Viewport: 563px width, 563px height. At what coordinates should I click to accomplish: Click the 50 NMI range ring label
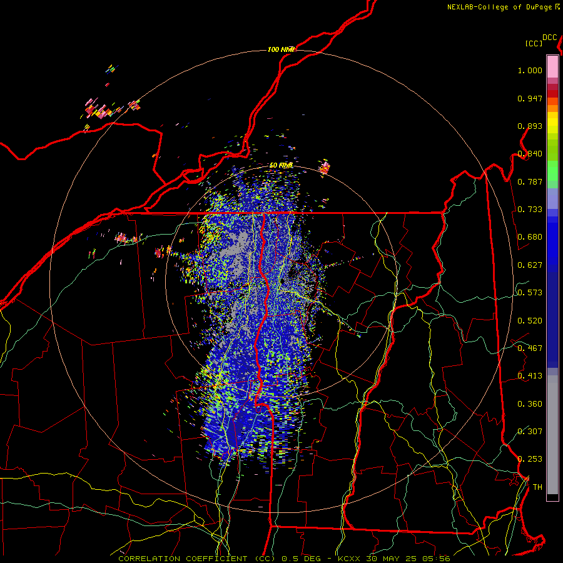pyautogui.click(x=281, y=165)
